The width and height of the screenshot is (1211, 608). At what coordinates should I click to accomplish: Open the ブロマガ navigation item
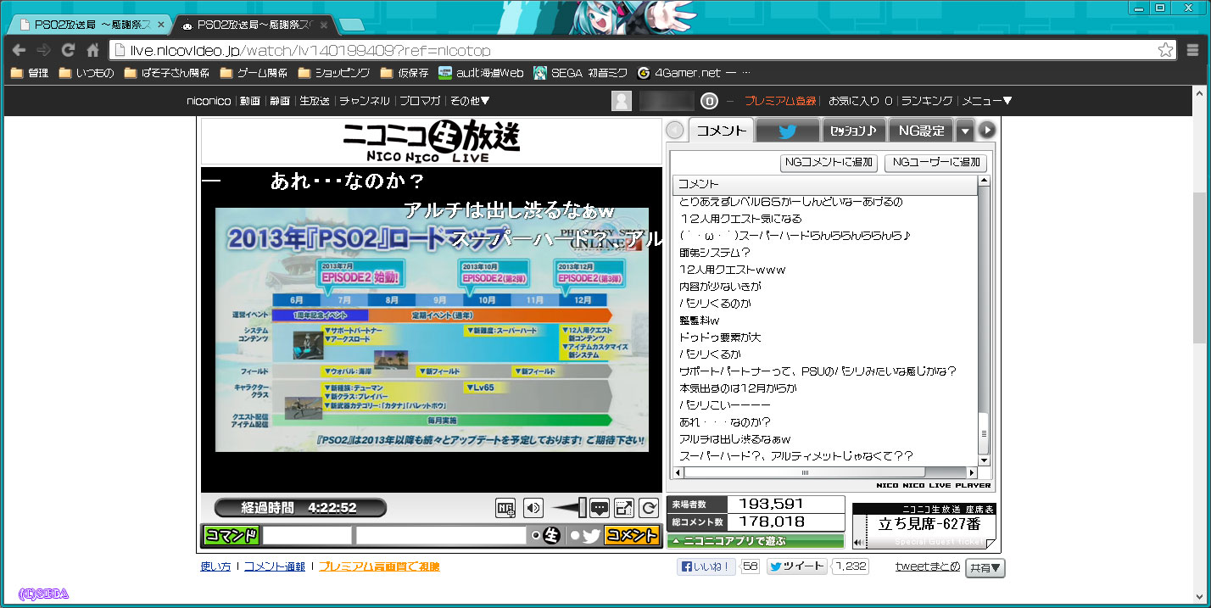420,101
